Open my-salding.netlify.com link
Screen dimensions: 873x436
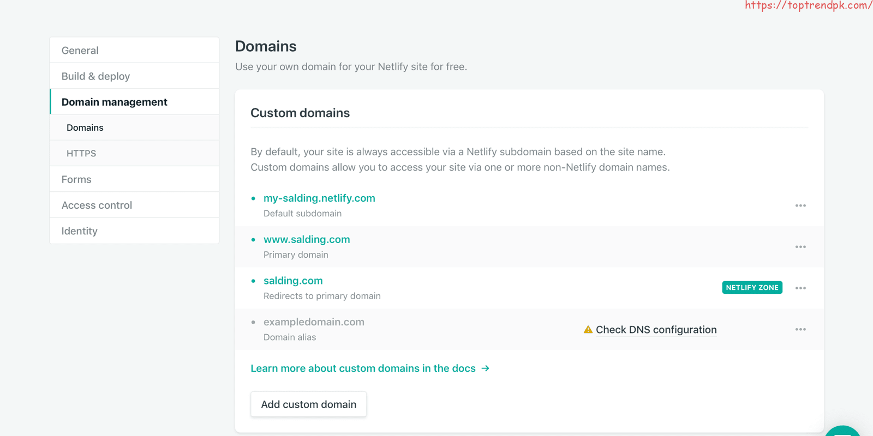tap(319, 198)
